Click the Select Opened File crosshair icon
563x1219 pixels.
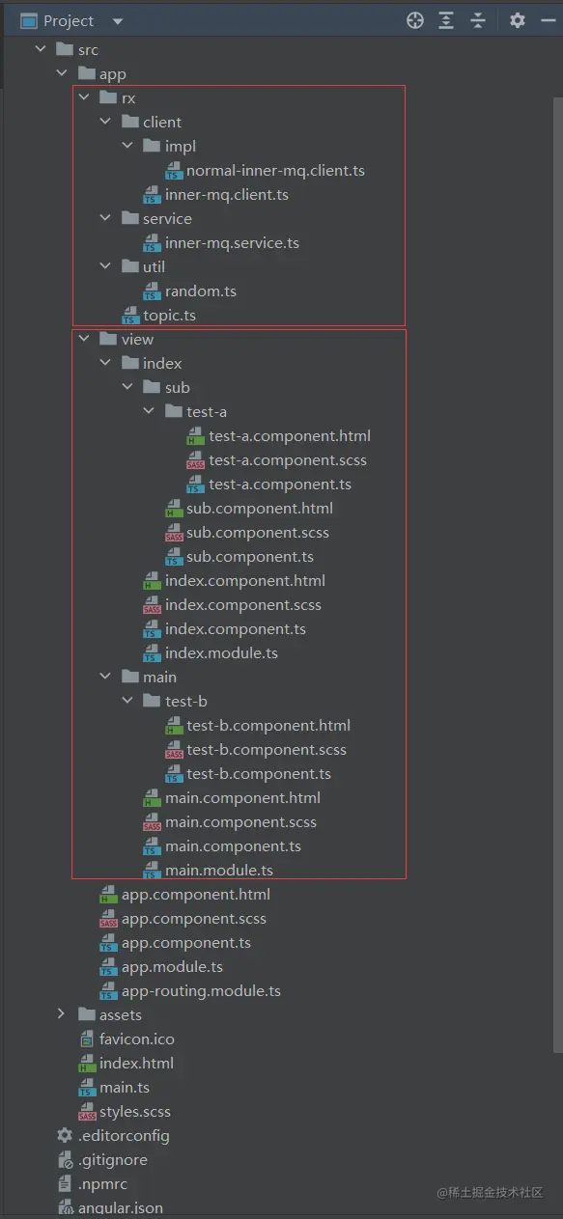[x=415, y=20]
